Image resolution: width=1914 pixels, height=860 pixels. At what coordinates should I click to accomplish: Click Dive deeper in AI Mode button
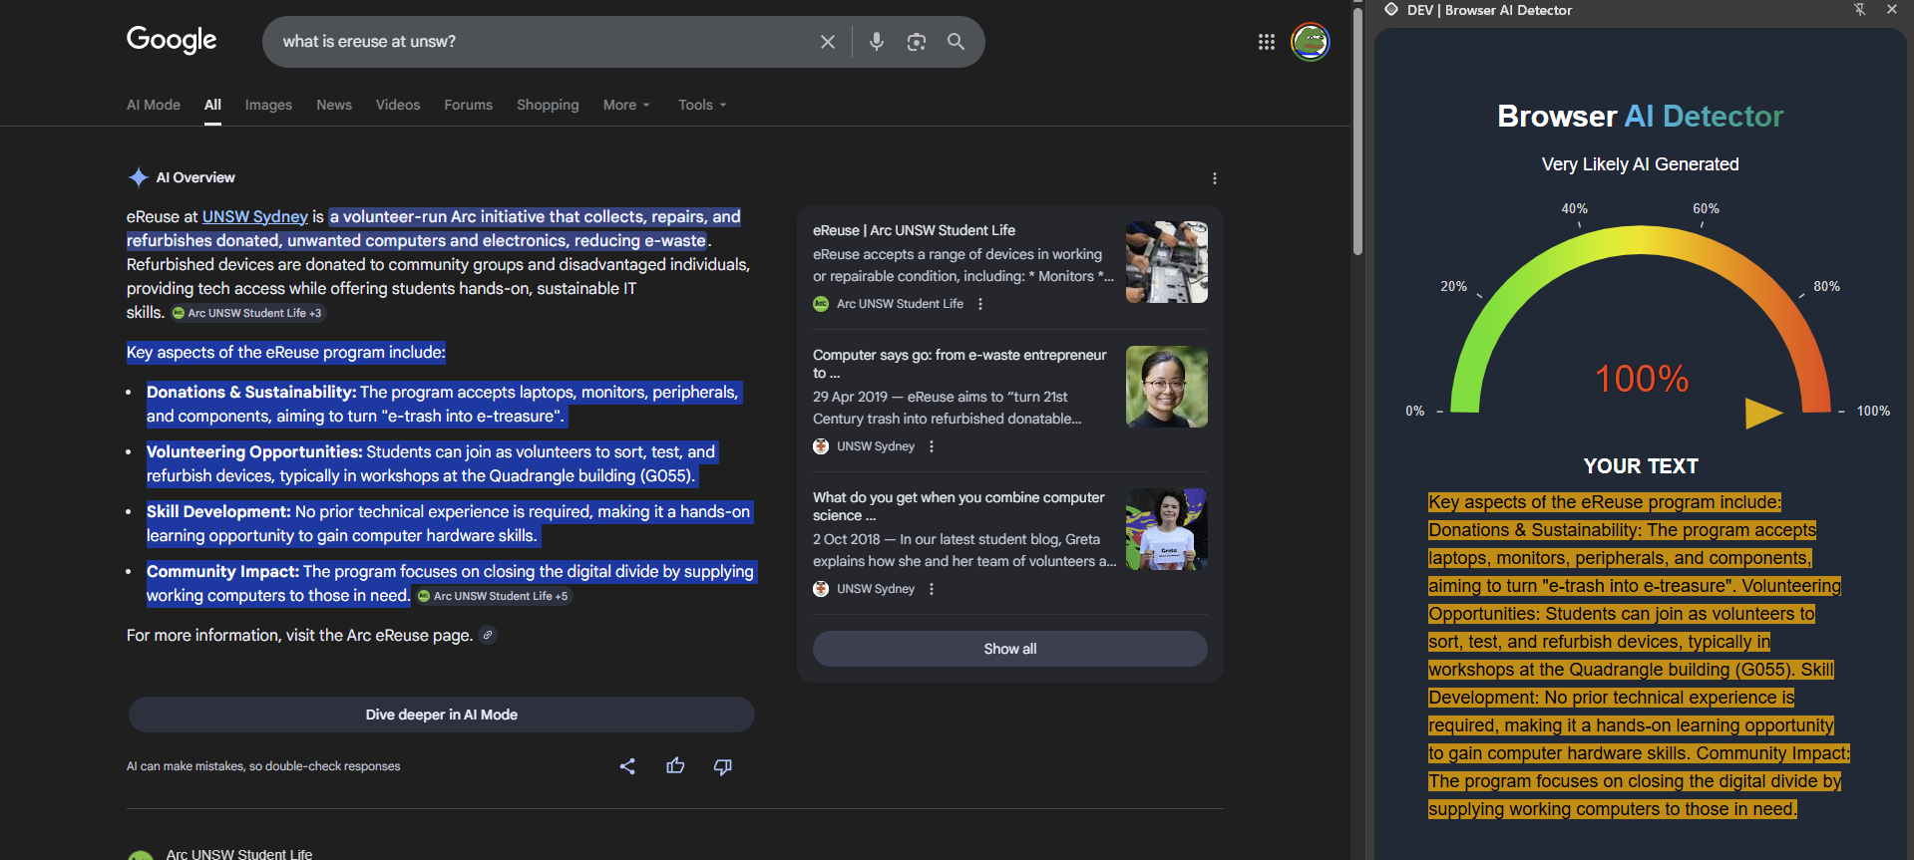coord(441,715)
